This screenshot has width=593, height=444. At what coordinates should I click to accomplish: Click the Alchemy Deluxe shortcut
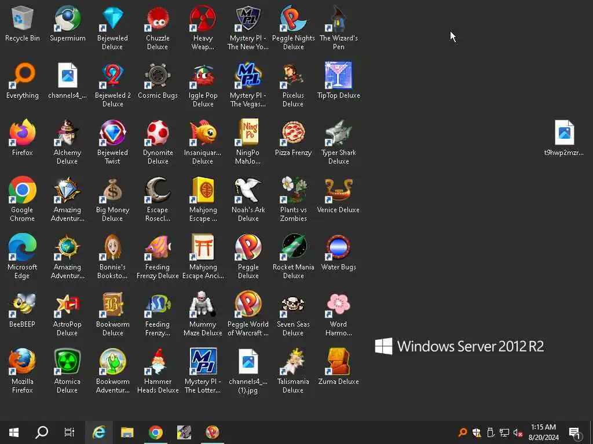(67, 142)
